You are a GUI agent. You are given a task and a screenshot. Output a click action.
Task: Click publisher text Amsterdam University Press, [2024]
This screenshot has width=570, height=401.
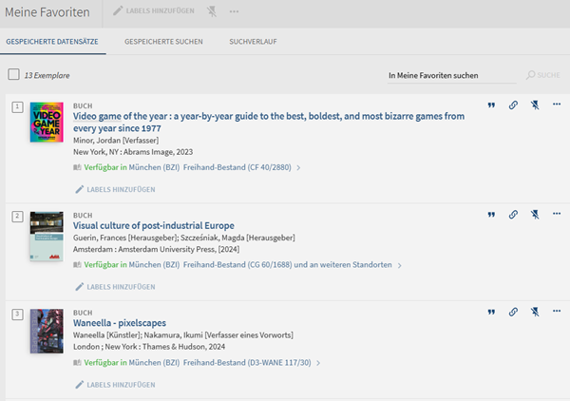(179, 249)
